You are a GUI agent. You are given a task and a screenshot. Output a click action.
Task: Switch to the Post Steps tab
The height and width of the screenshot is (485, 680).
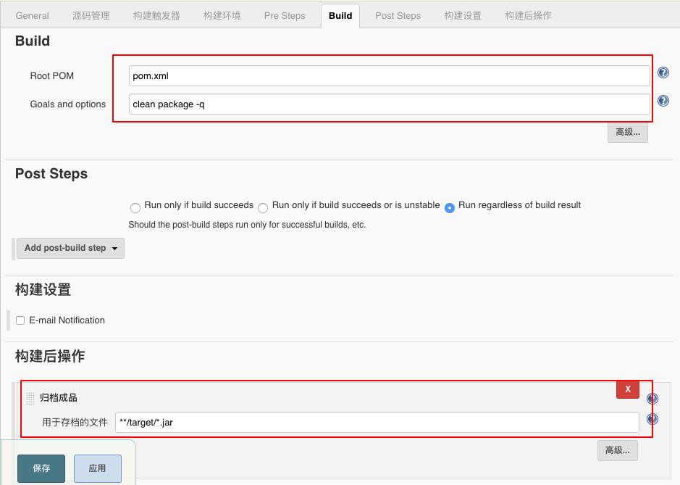click(x=398, y=16)
